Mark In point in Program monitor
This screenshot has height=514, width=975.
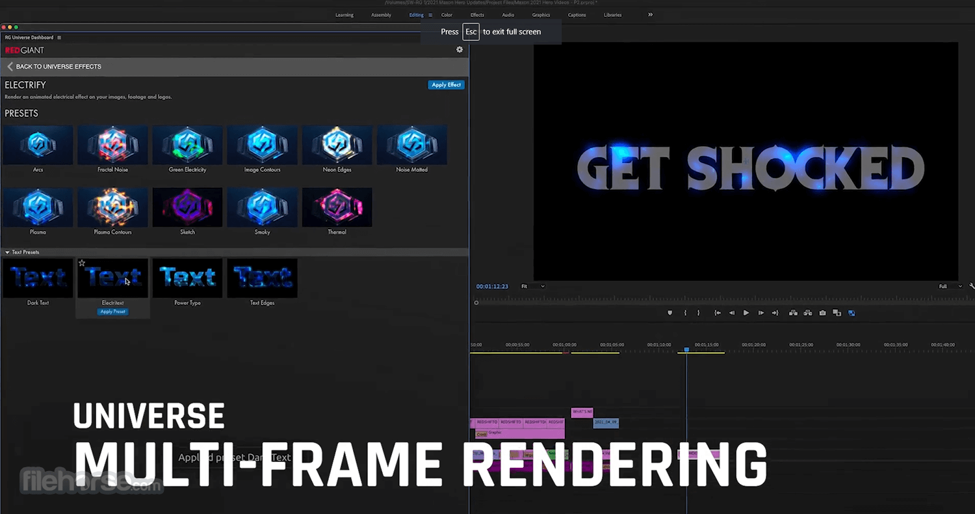coord(685,313)
